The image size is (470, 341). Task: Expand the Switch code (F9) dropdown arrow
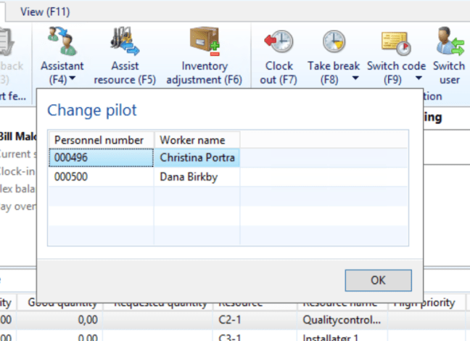point(419,78)
